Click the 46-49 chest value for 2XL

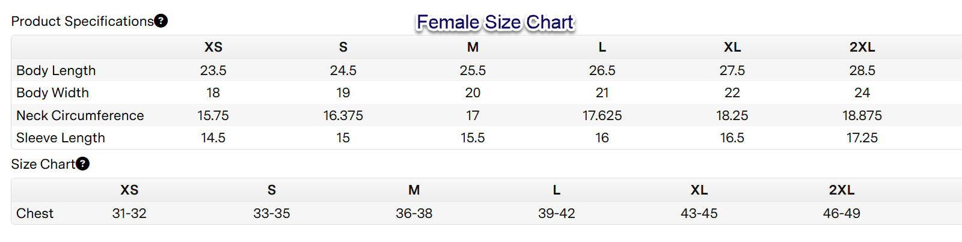842,214
